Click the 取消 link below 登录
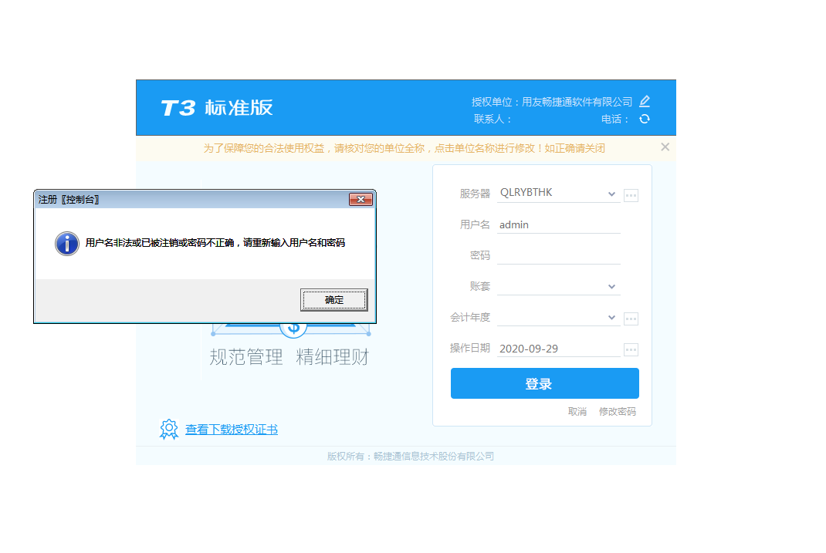The height and width of the screenshot is (553, 826). 577,411
